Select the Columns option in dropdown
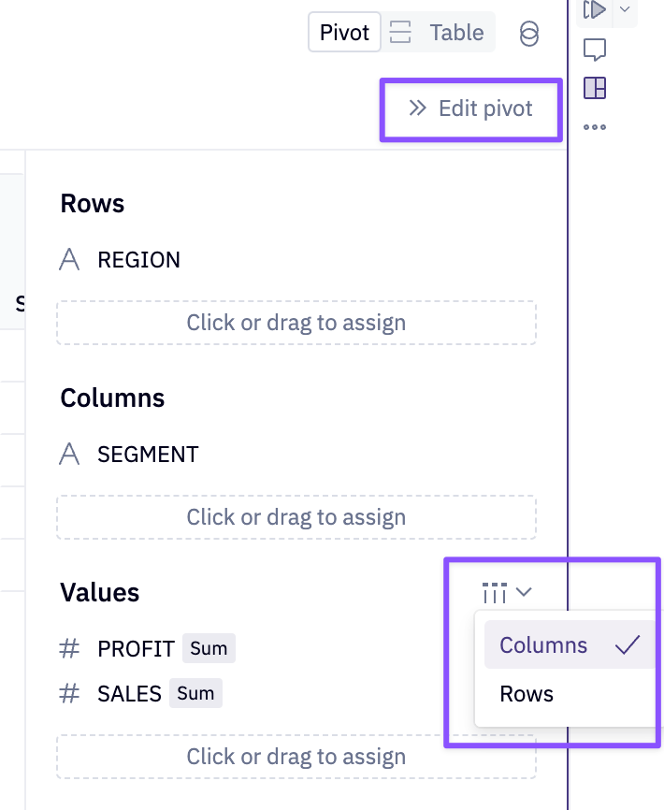The image size is (664, 810). (x=543, y=645)
